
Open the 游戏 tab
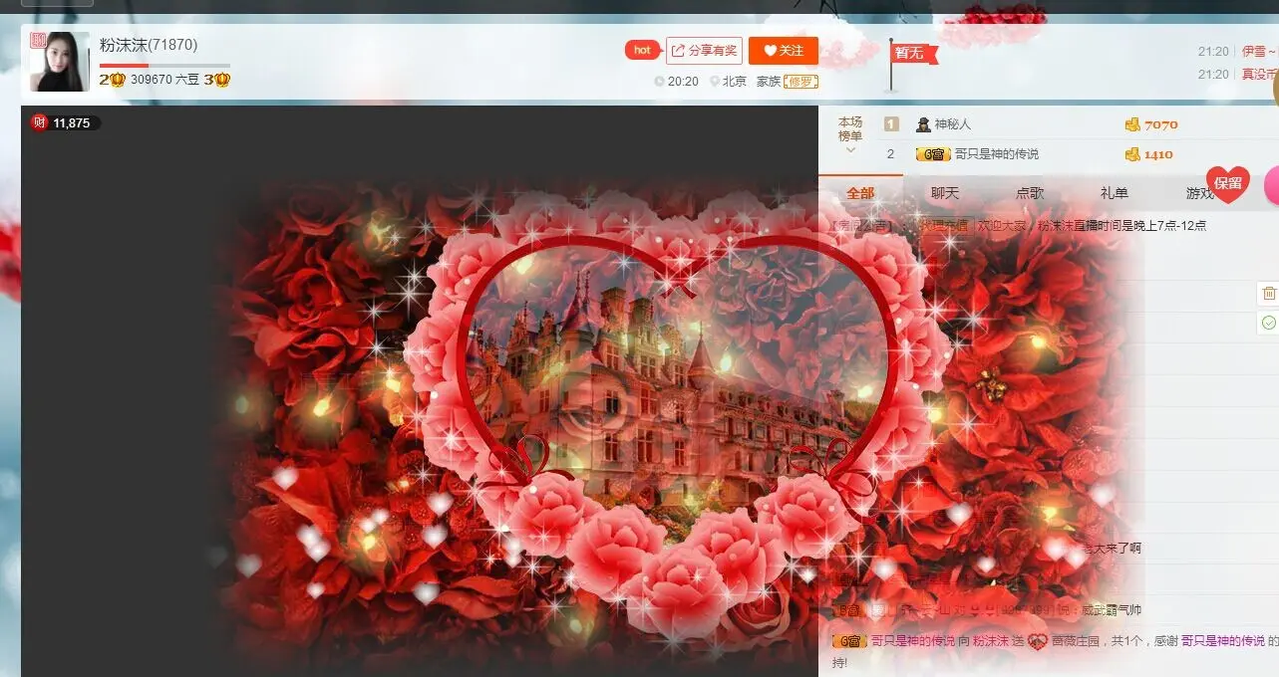pyautogui.click(x=1199, y=193)
